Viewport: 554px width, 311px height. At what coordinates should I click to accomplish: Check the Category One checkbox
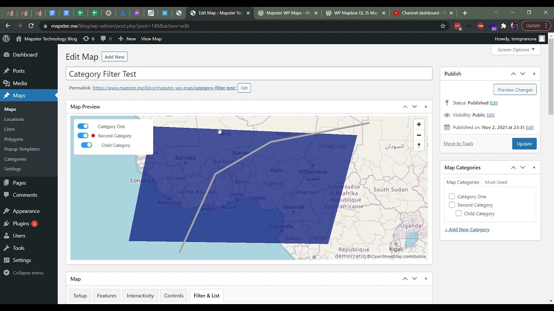tap(452, 196)
